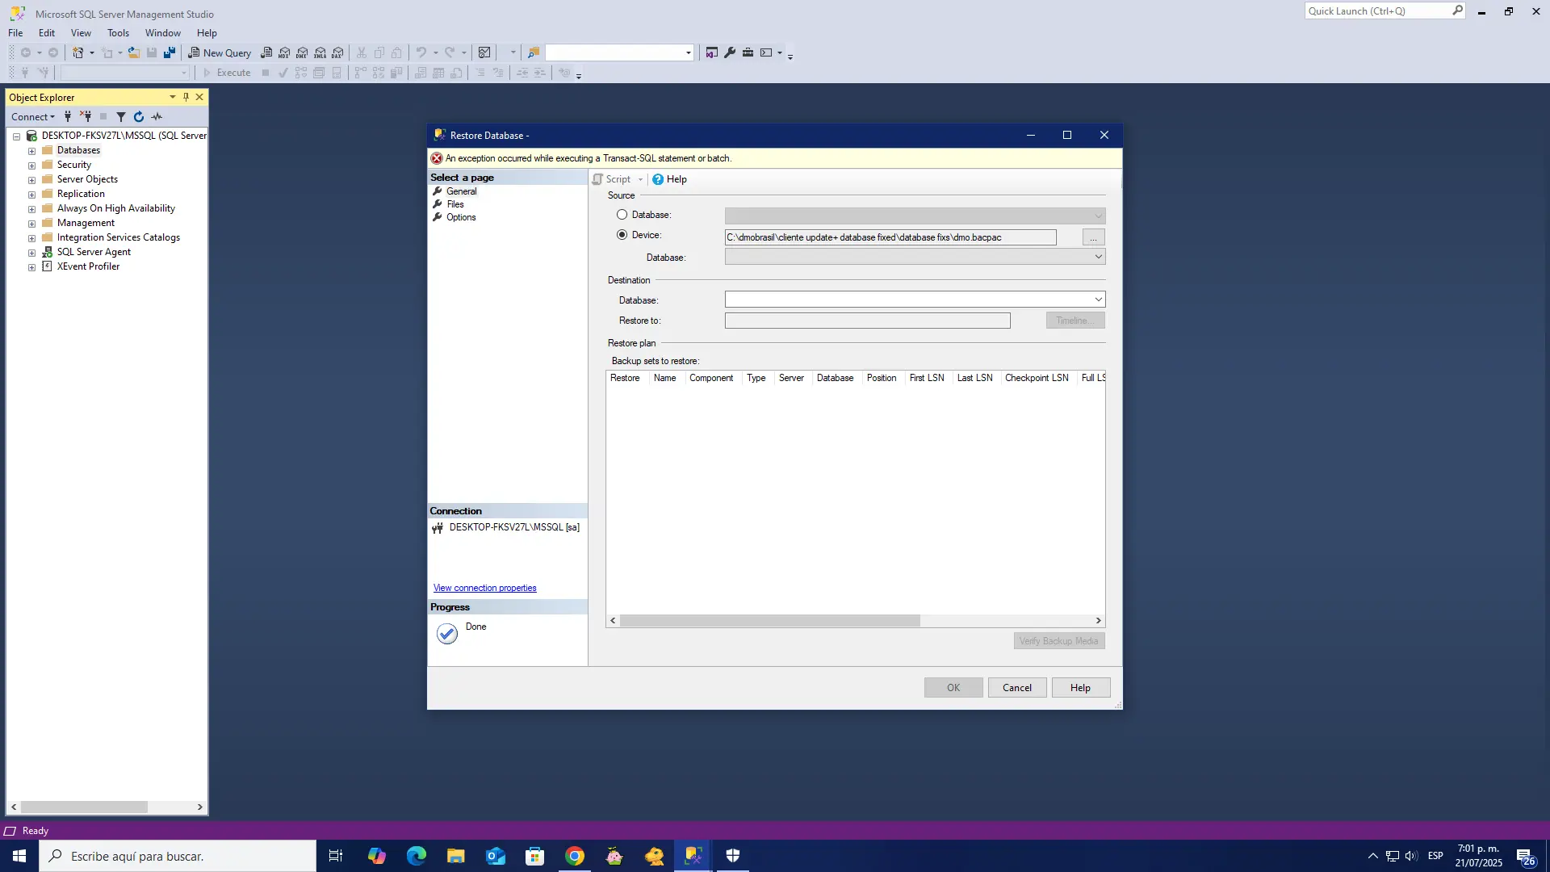The image size is (1550, 872).
Task: Open Google Chrome from the taskbar
Action: pyautogui.click(x=575, y=856)
